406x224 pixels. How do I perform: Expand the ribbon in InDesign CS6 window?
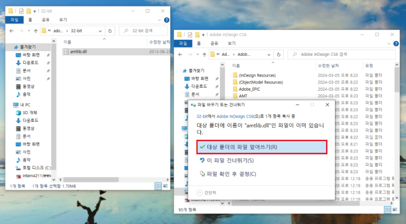389,44
